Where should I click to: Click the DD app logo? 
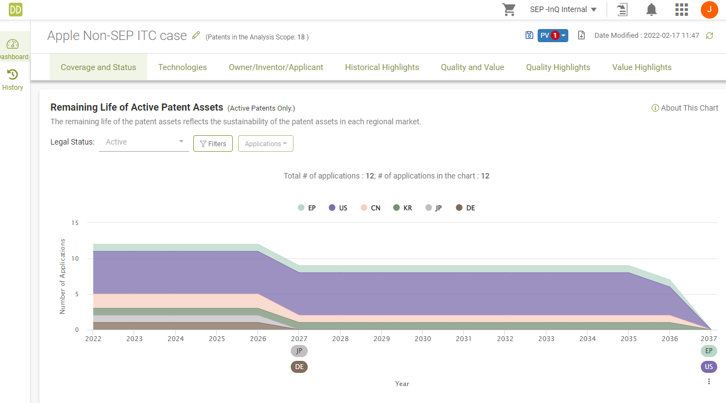point(15,9)
